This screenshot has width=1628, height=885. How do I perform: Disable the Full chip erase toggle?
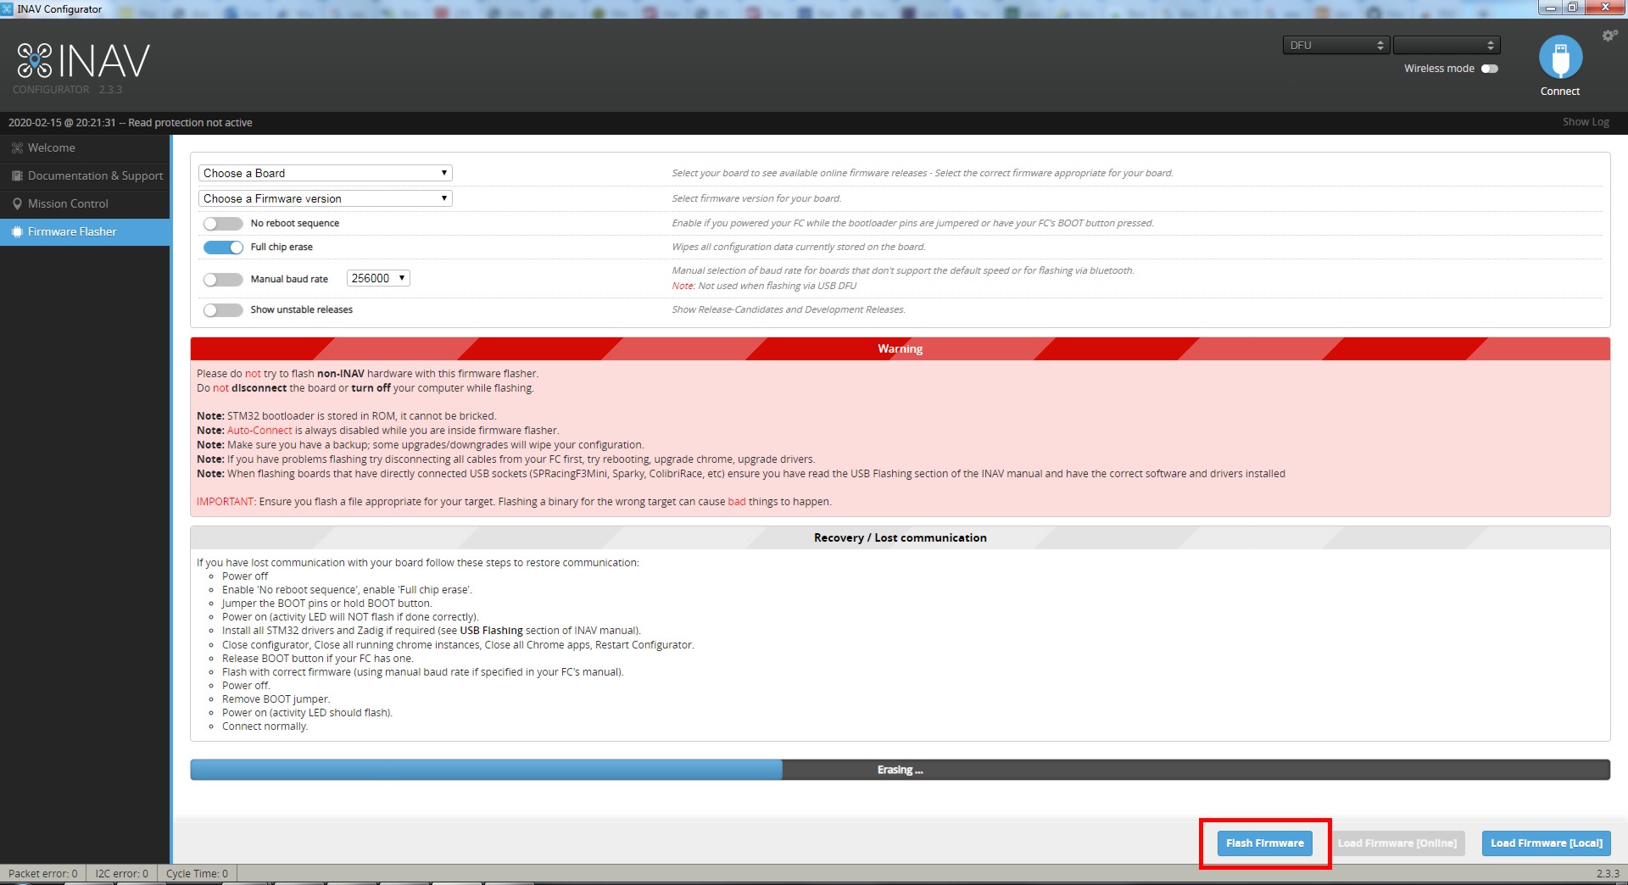pos(223,248)
